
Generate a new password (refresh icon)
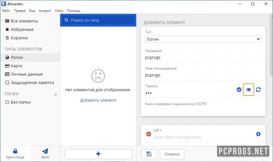coord(258,90)
